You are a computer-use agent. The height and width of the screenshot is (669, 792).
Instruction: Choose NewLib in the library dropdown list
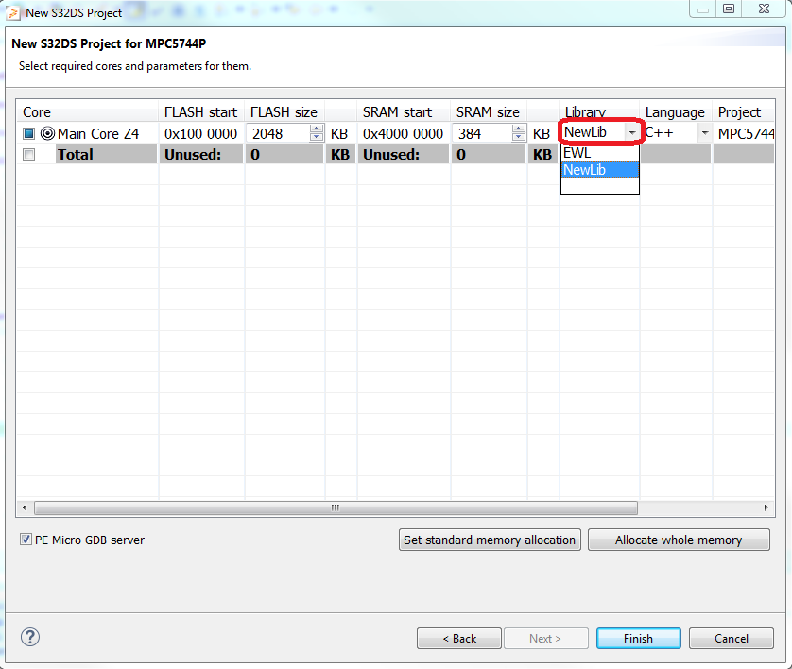click(600, 170)
